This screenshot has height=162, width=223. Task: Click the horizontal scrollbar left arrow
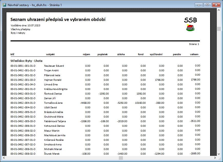(4, 158)
